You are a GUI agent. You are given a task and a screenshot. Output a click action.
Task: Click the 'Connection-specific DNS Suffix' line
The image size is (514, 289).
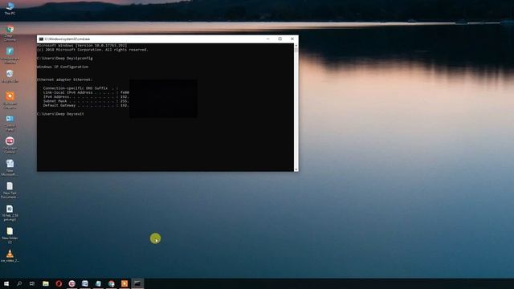coord(80,88)
